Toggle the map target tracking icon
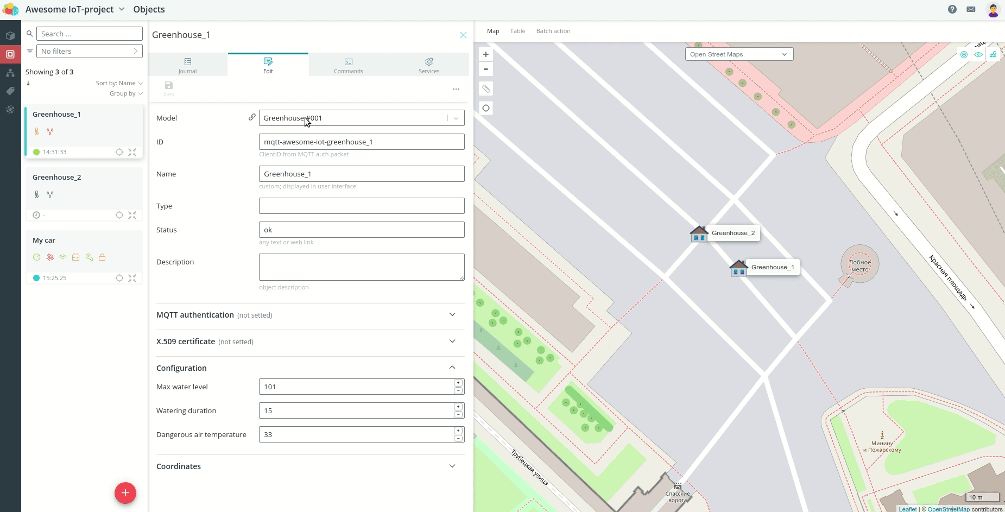Screen dimensions: 1005x512 coord(964,54)
